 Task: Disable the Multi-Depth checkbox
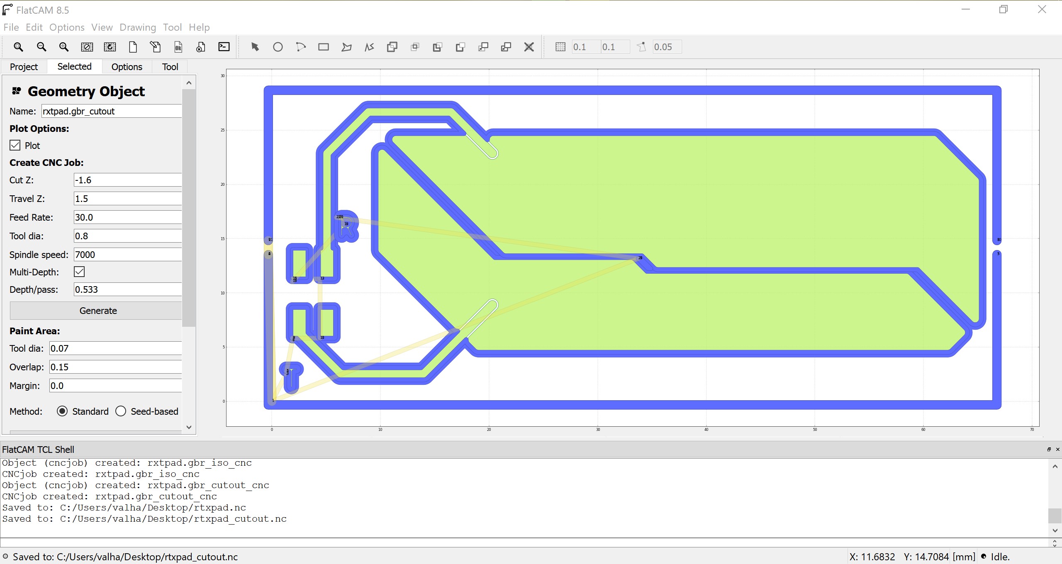click(79, 272)
